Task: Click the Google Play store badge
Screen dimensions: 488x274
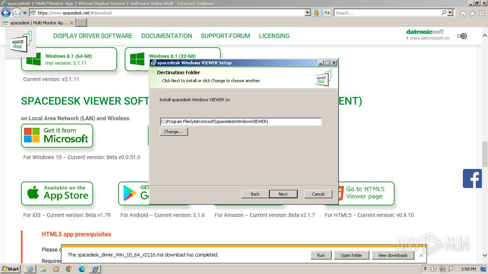Action: pos(133,193)
